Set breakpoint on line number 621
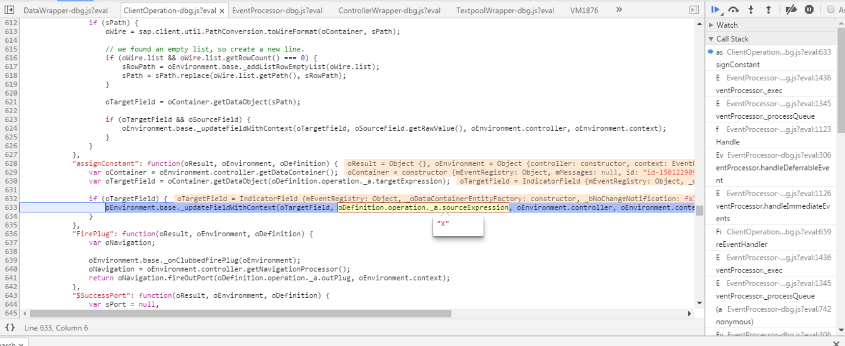The image size is (845, 346). (x=11, y=102)
